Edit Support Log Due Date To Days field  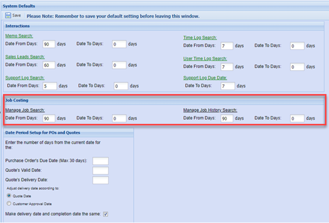tap(228, 86)
